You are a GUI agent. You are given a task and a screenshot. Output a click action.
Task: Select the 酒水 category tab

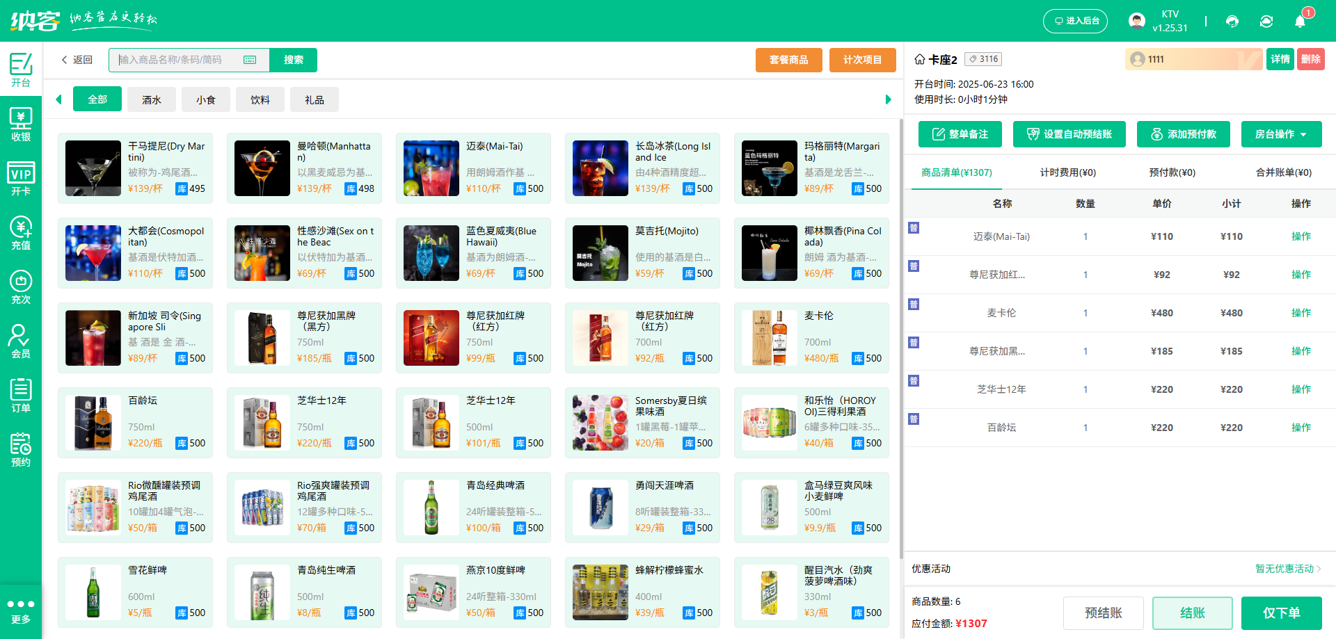coord(152,99)
